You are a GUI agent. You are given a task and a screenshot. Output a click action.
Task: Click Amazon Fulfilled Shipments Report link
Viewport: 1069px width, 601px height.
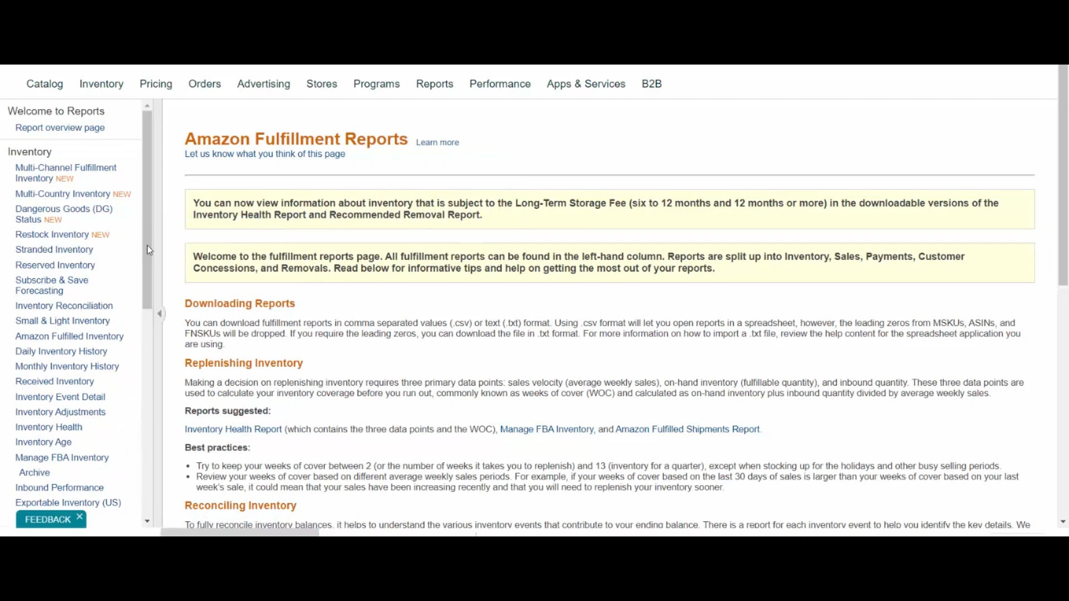(x=688, y=430)
